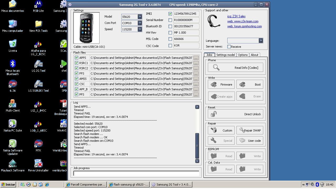
Task: Open the Com Port dropdown
Action: [140, 23]
